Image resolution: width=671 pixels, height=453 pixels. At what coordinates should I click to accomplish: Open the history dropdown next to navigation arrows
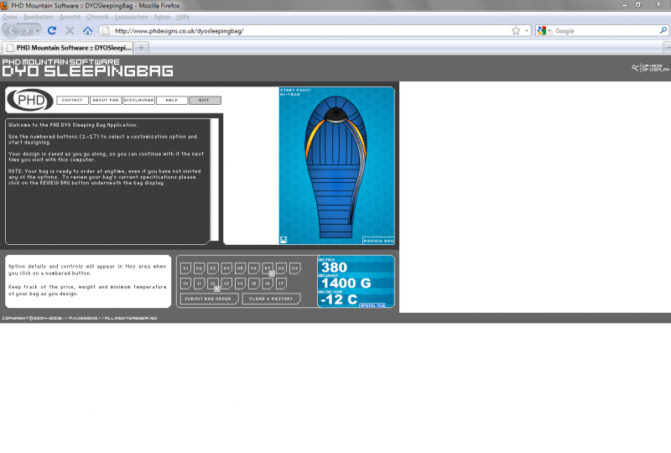point(37,31)
